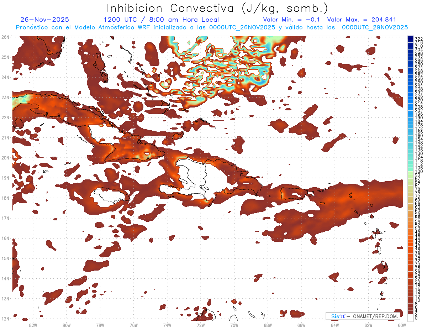Screen dimensions: 427x330
Task: Click the 'Valor Max. = 204.841' readout
Action: [362, 20]
